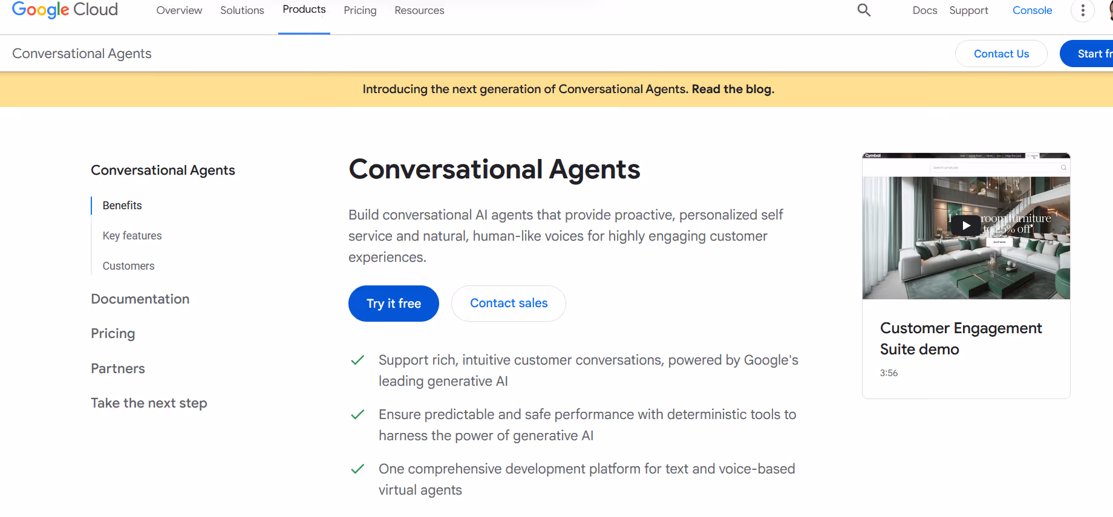Play the Customer Engagement Suite demo video
The image size is (1113, 517).
coord(966,226)
